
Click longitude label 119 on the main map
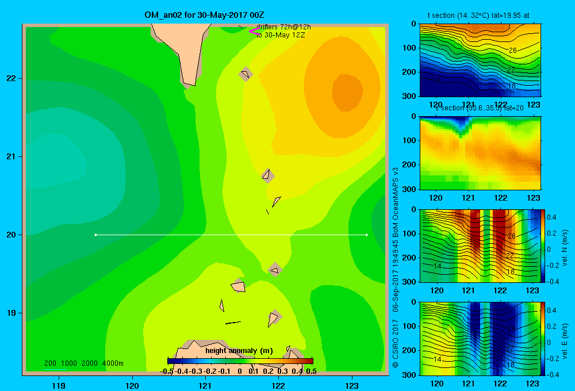59,385
